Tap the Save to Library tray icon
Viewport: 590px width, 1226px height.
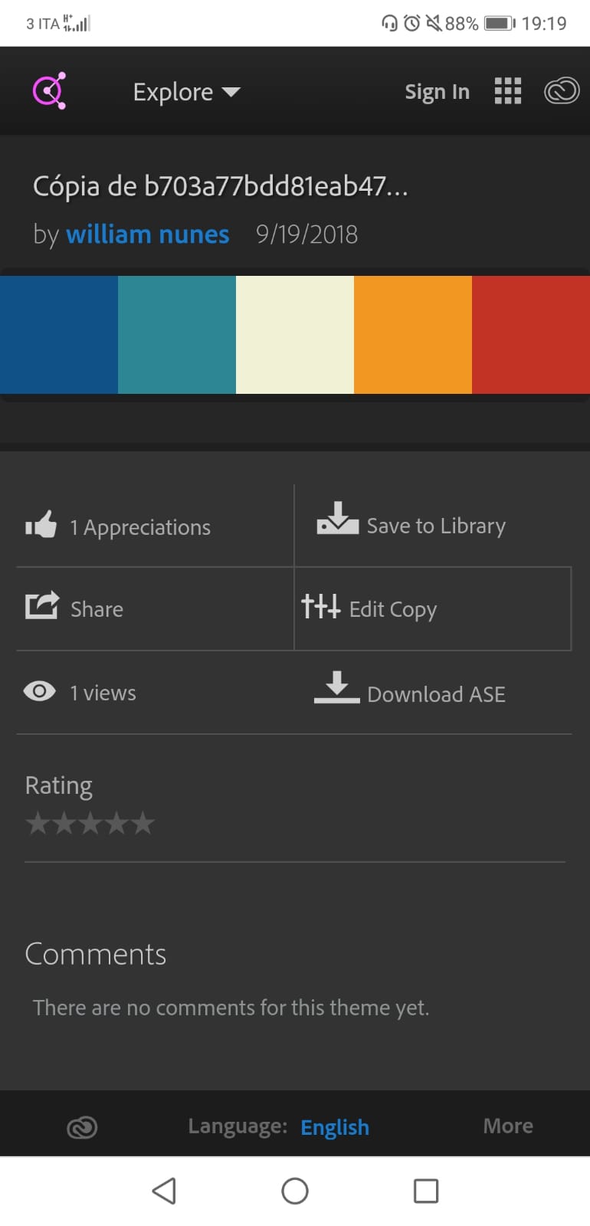click(x=337, y=519)
